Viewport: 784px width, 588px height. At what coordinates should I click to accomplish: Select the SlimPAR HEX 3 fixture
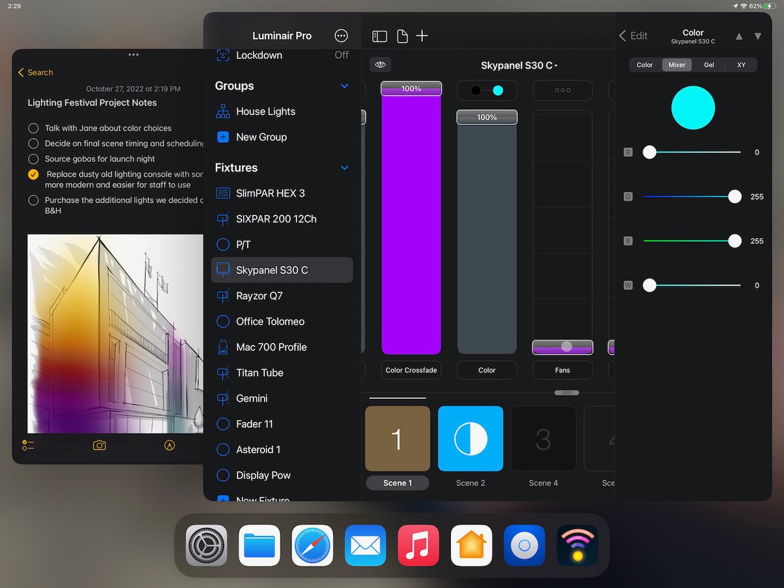pyautogui.click(x=282, y=193)
